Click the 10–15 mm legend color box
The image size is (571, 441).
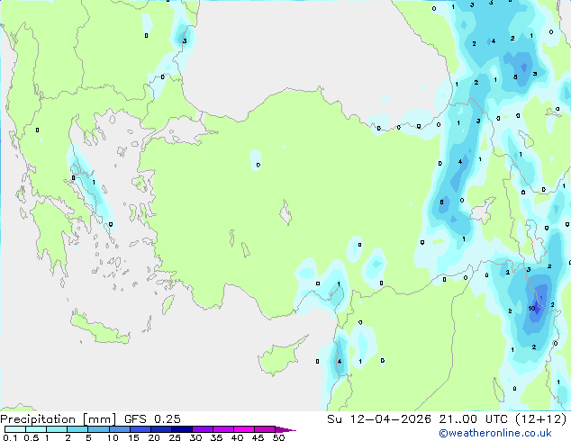pyautogui.click(x=119, y=429)
